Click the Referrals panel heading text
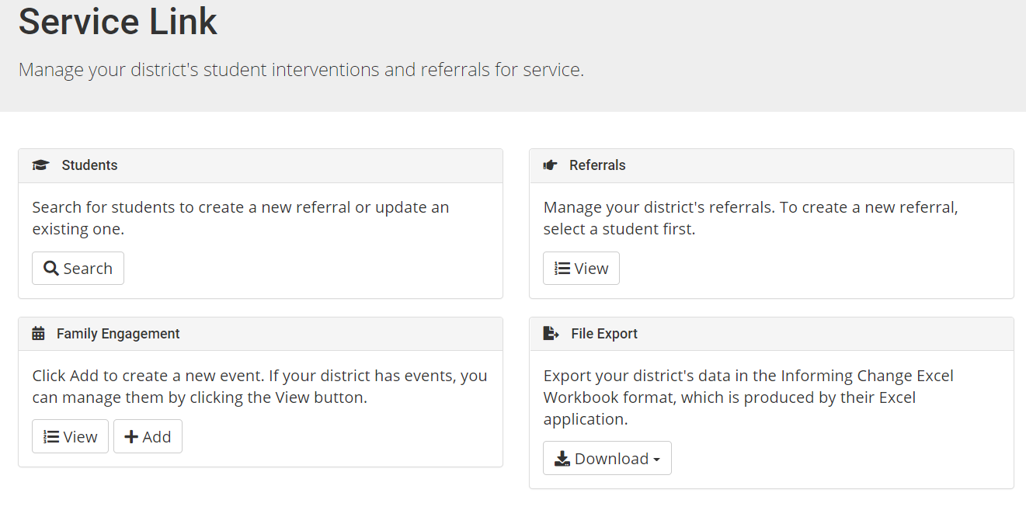This screenshot has height=510, width=1026. (597, 165)
